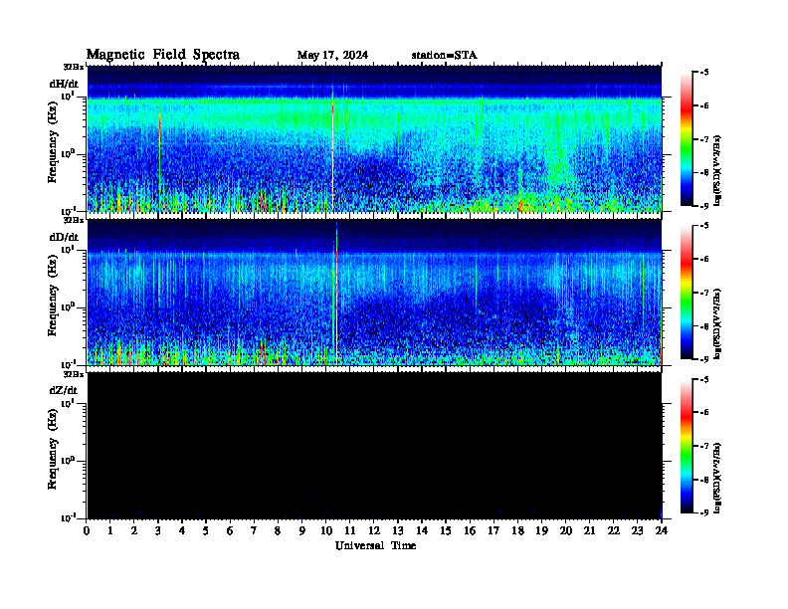The width and height of the screenshot is (788, 609).
Task: Click the -9 tick on dH/dt color scale
Action: 704,206
